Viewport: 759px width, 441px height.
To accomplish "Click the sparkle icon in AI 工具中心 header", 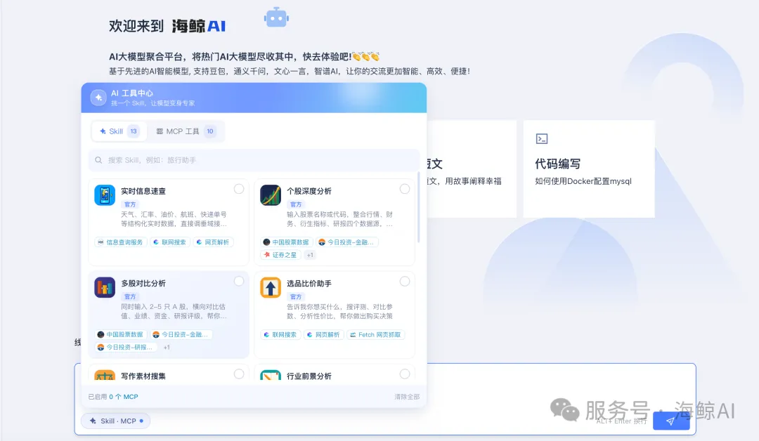I will [99, 98].
